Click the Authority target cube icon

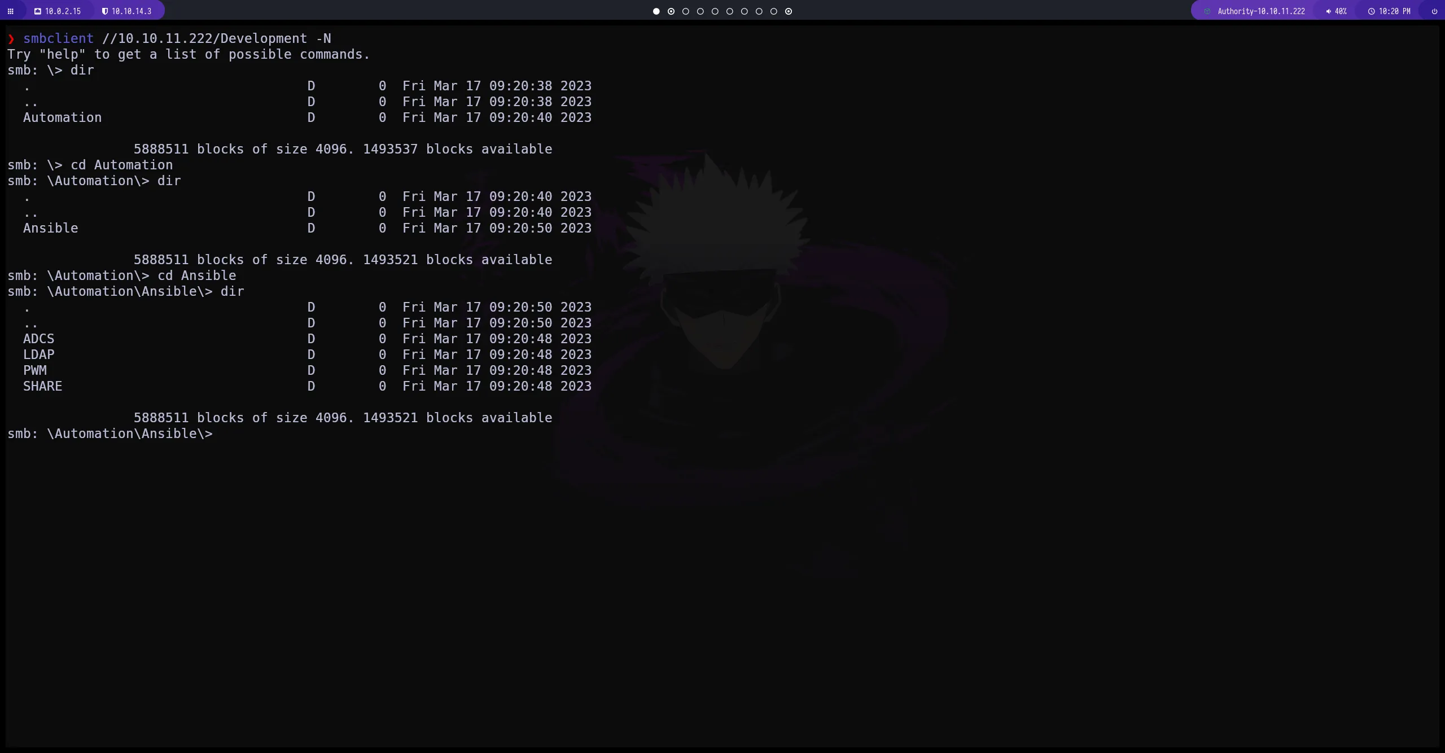(x=1207, y=11)
